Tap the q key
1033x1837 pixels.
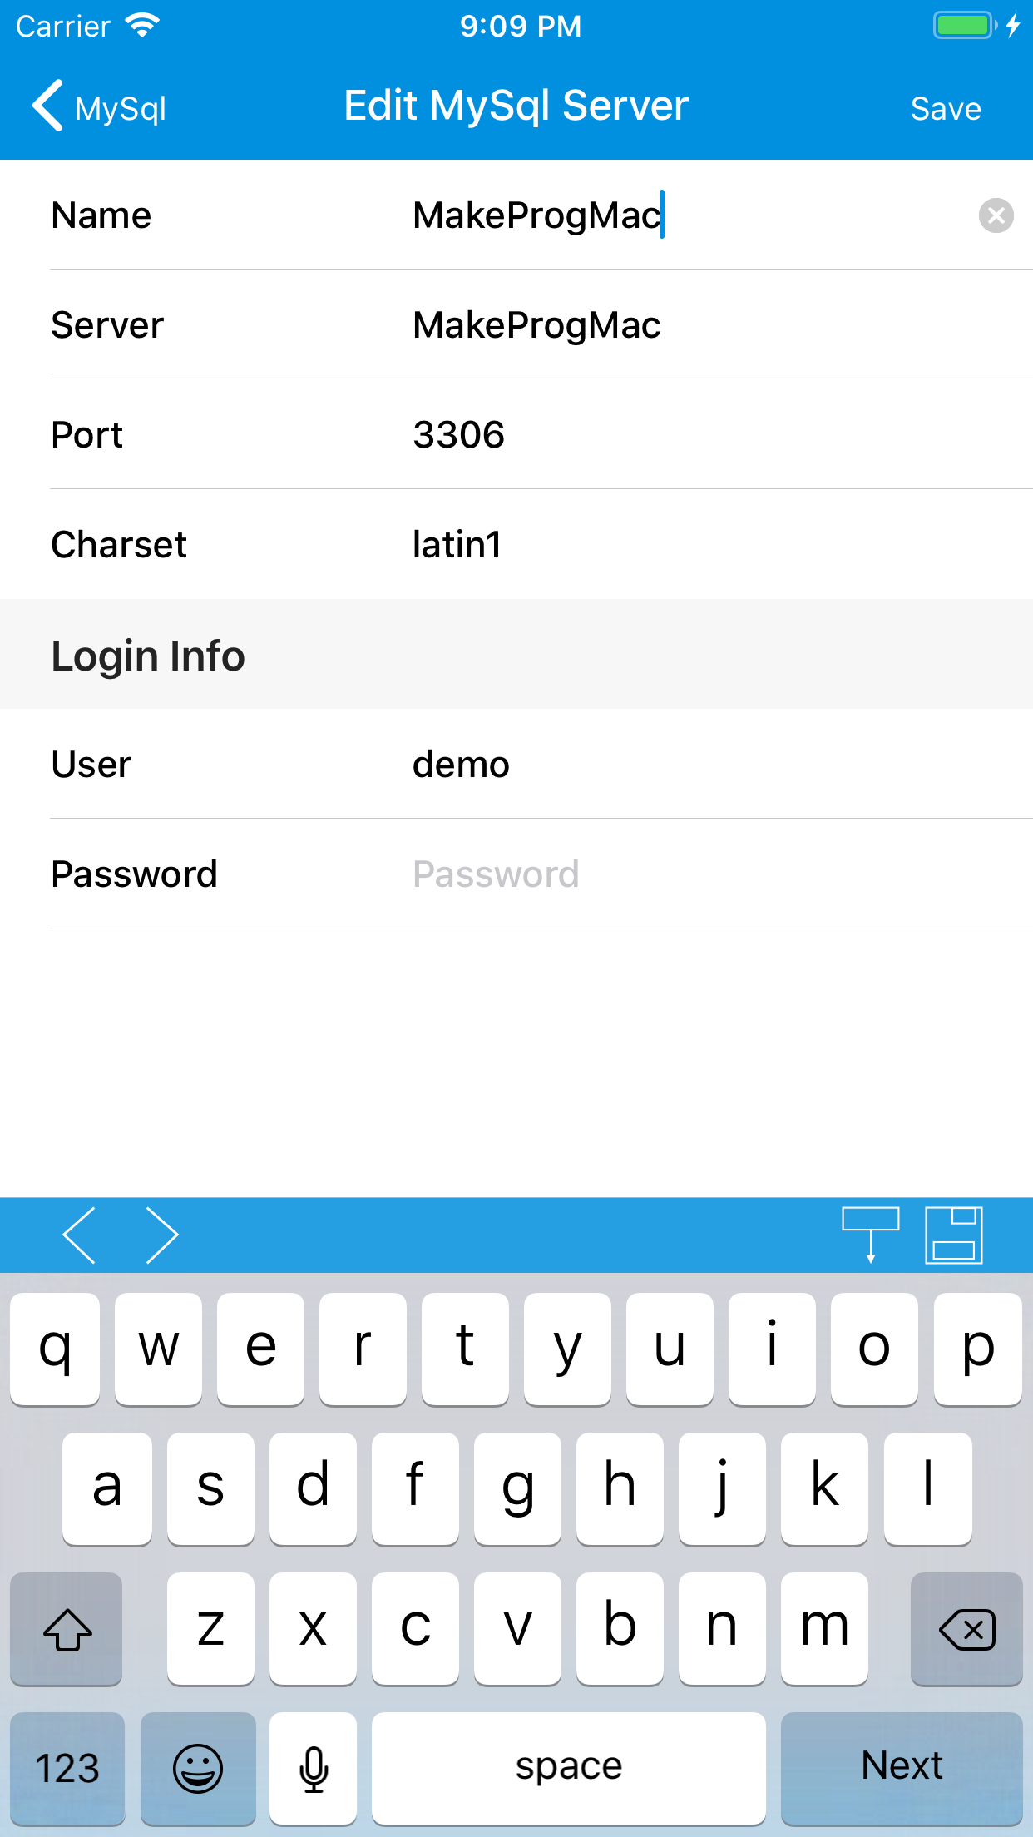click(x=55, y=1349)
